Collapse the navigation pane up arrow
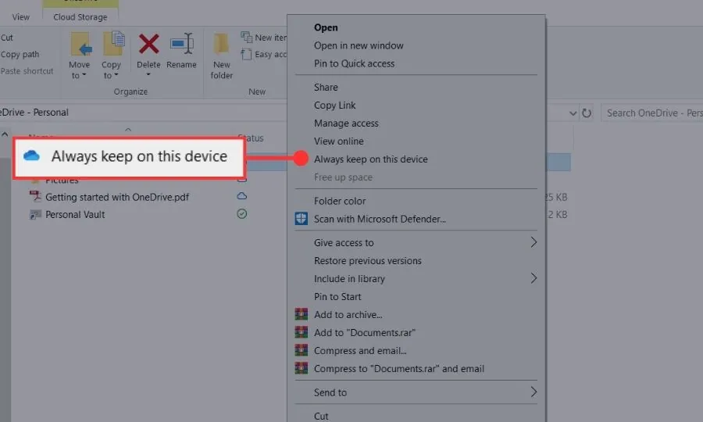 (5, 134)
